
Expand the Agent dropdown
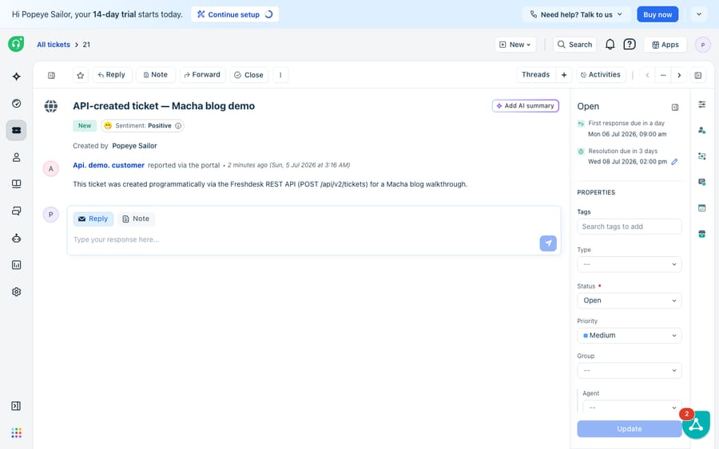(x=632, y=408)
